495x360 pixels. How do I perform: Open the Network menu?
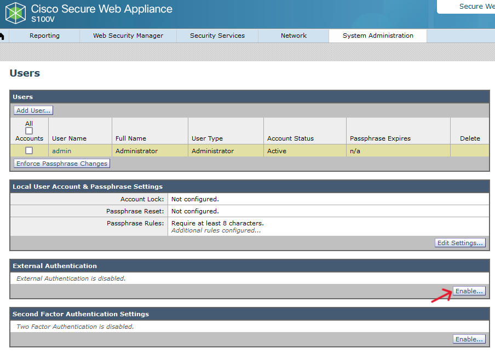[x=293, y=36]
